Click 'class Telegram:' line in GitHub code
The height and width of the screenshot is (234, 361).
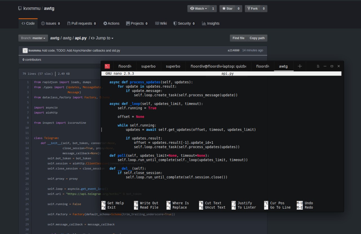47,138
